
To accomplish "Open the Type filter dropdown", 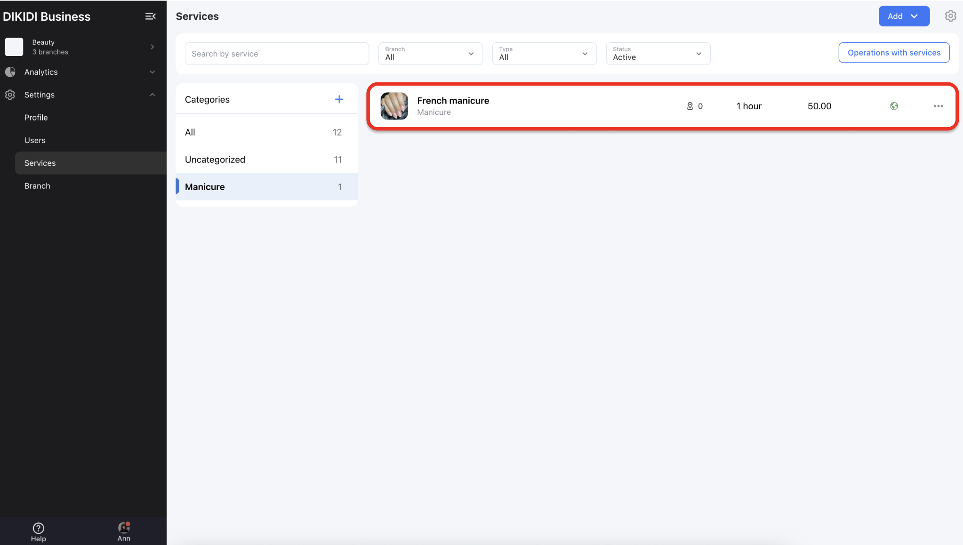I will 544,54.
